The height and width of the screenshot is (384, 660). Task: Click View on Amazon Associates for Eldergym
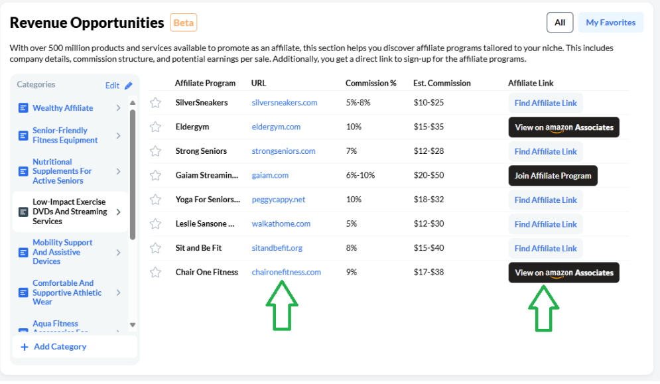click(564, 127)
